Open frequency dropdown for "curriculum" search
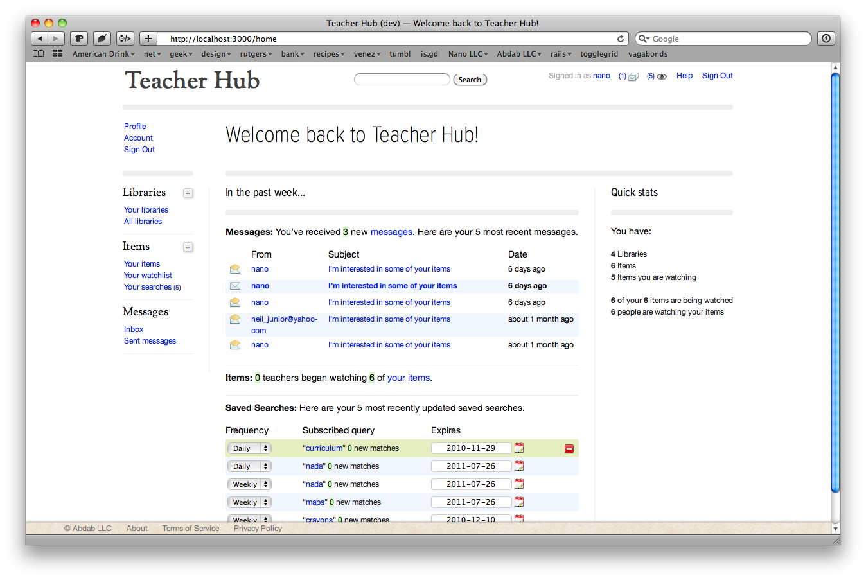This screenshot has height=578, width=866. (249, 448)
